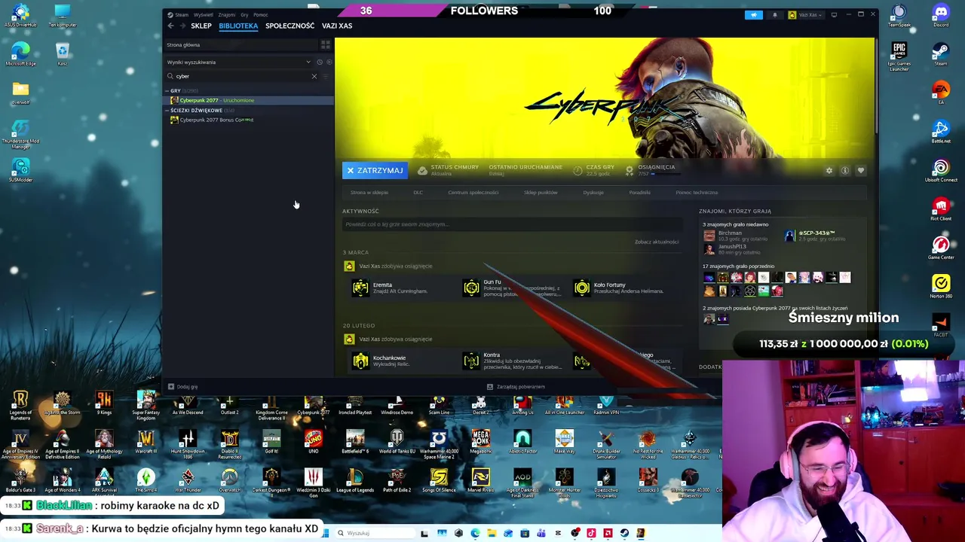965x542 pixels.
Task: Open Epic Games Launcher desktop shortcut
Action: [x=899, y=55]
